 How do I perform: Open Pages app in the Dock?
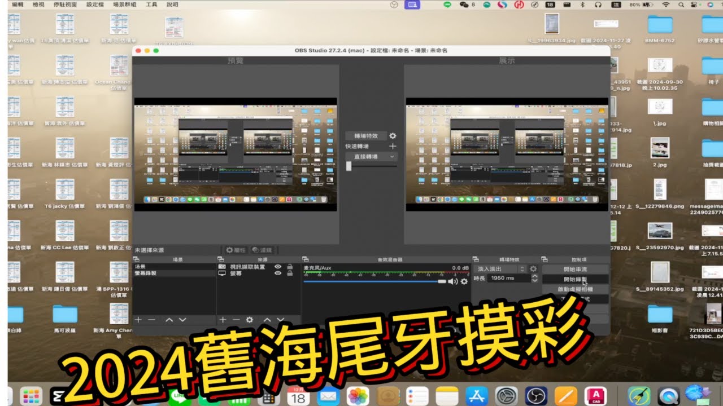tap(565, 396)
